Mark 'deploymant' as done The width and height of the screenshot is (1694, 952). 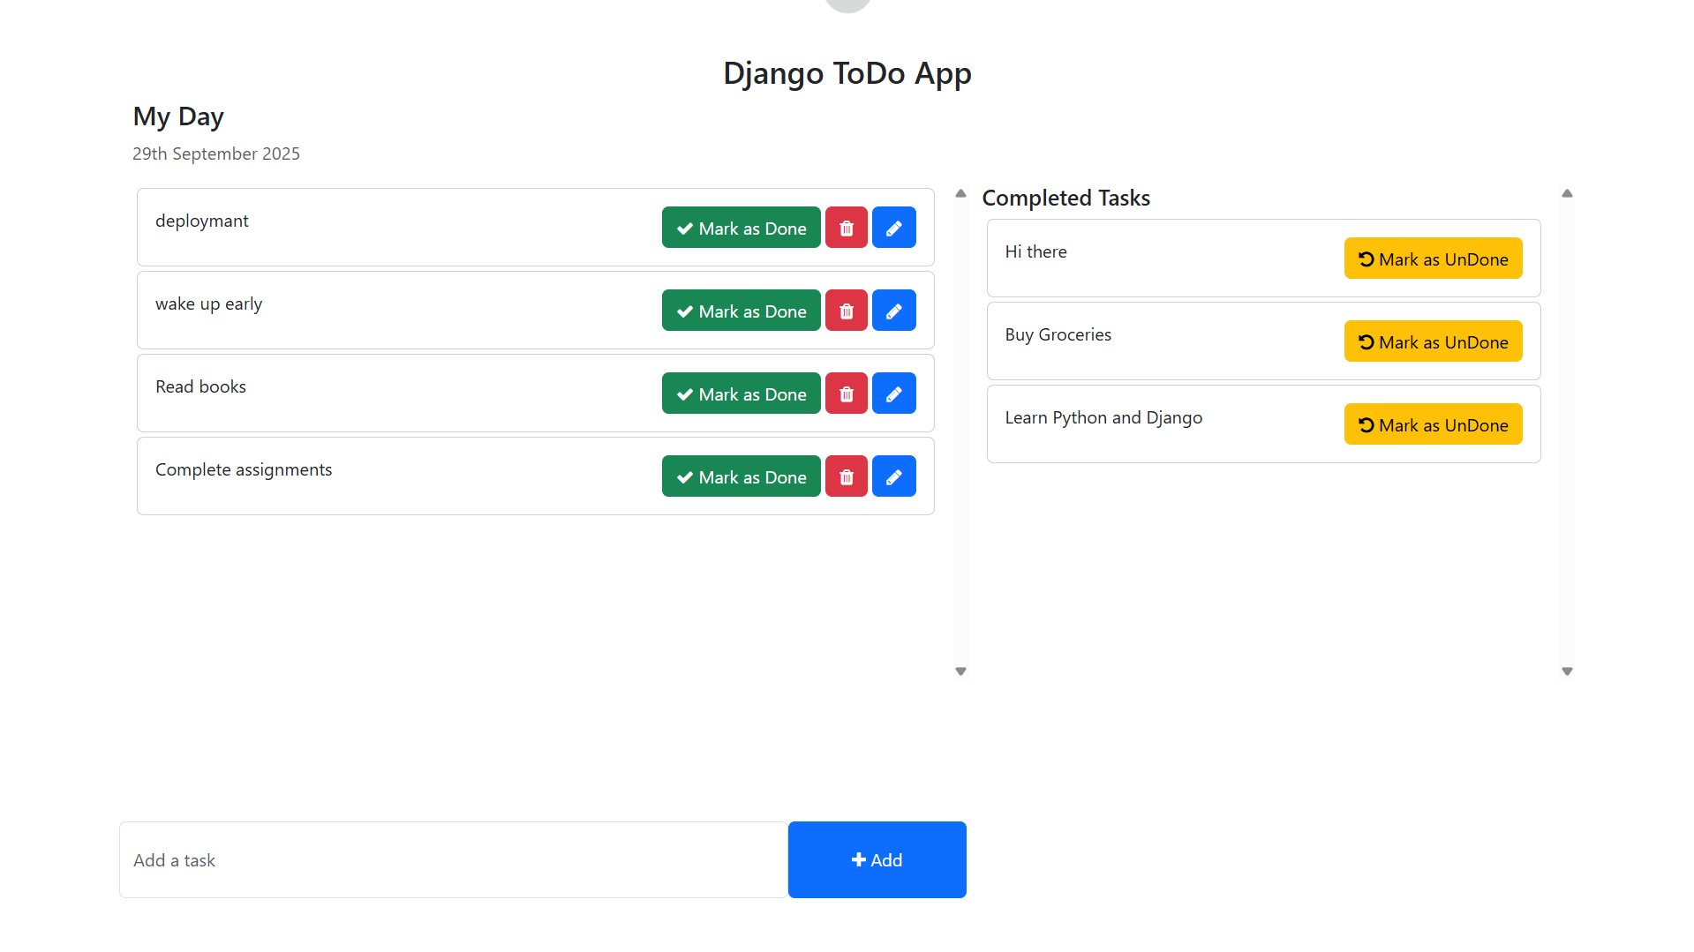coord(741,228)
